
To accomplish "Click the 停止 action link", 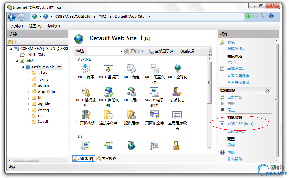I will tap(231, 110).
